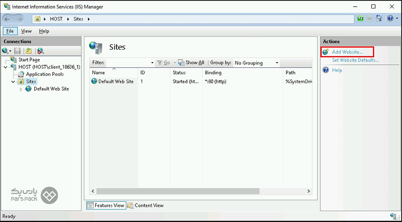Sort by the Path column header
The image size is (402, 222).
[297, 72]
